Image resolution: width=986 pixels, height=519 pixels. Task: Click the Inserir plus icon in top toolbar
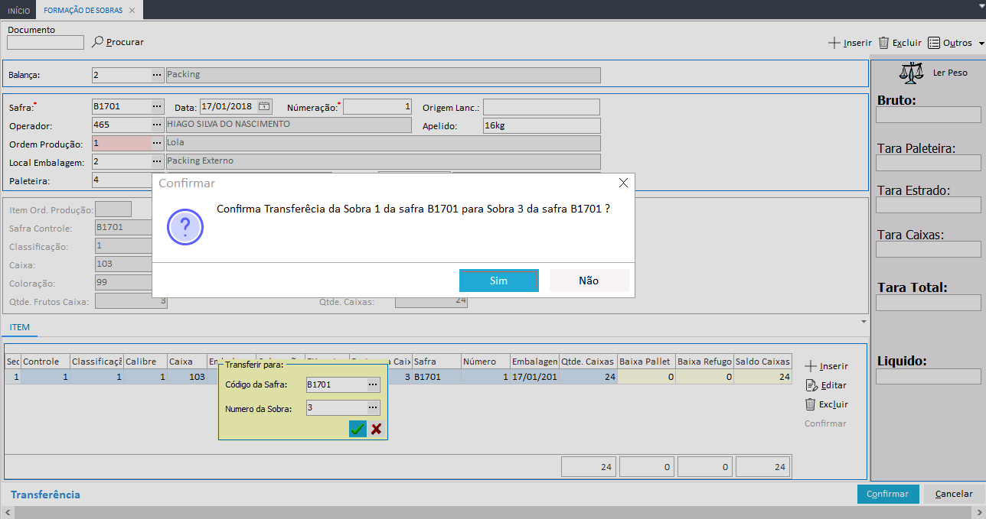(x=834, y=43)
